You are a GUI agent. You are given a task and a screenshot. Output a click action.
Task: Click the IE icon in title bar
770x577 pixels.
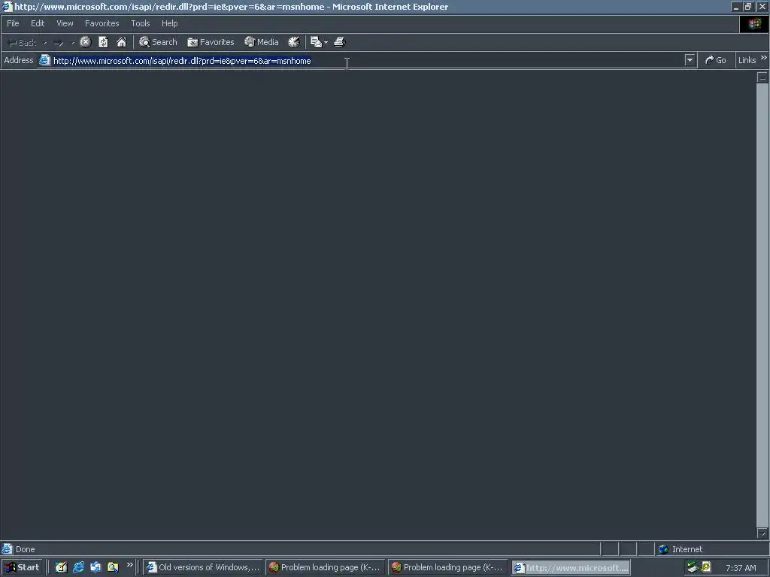(7, 7)
